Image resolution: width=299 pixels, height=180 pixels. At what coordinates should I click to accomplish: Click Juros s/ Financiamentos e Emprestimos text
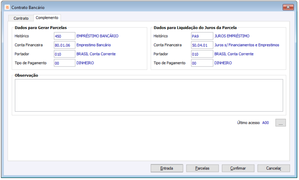(x=247, y=45)
